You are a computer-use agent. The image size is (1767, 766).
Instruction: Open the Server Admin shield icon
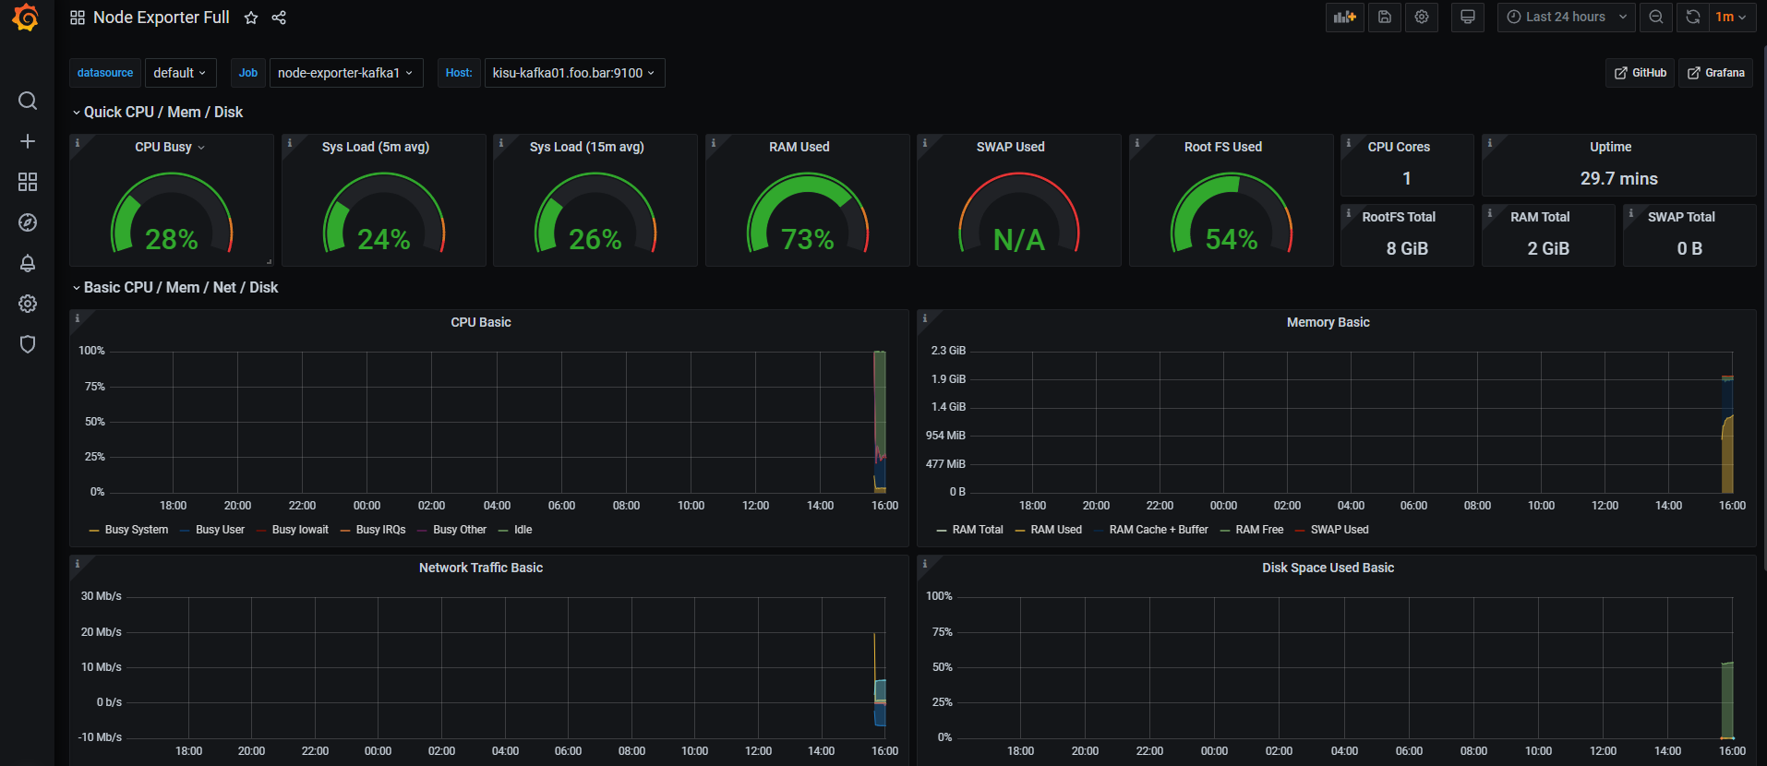pos(28,344)
